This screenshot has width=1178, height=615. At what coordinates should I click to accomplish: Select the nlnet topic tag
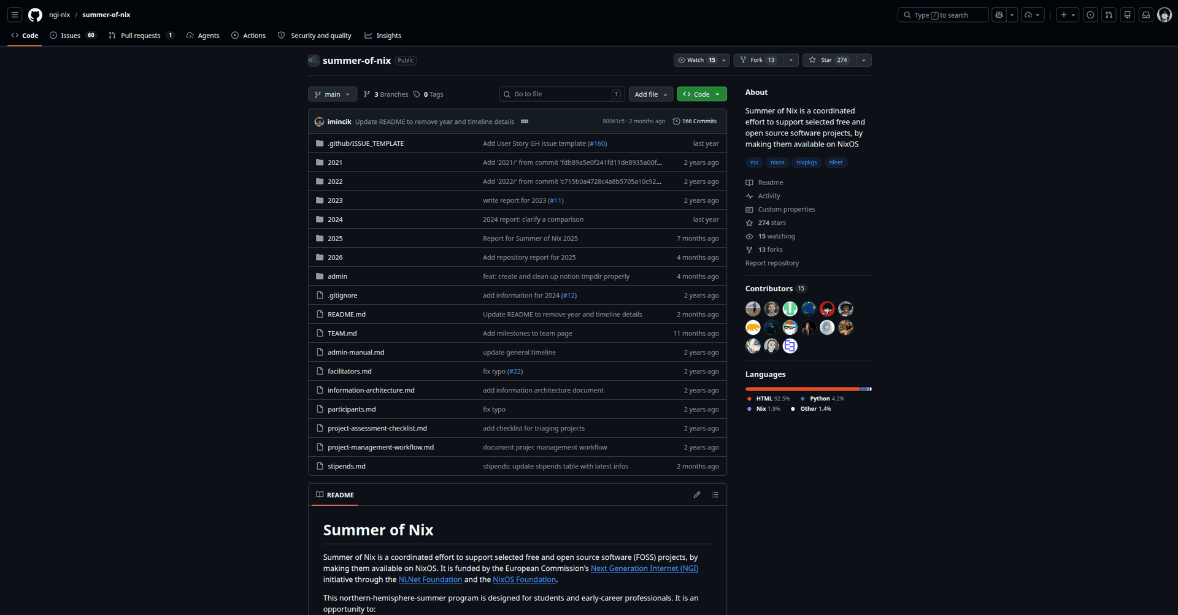pos(836,162)
